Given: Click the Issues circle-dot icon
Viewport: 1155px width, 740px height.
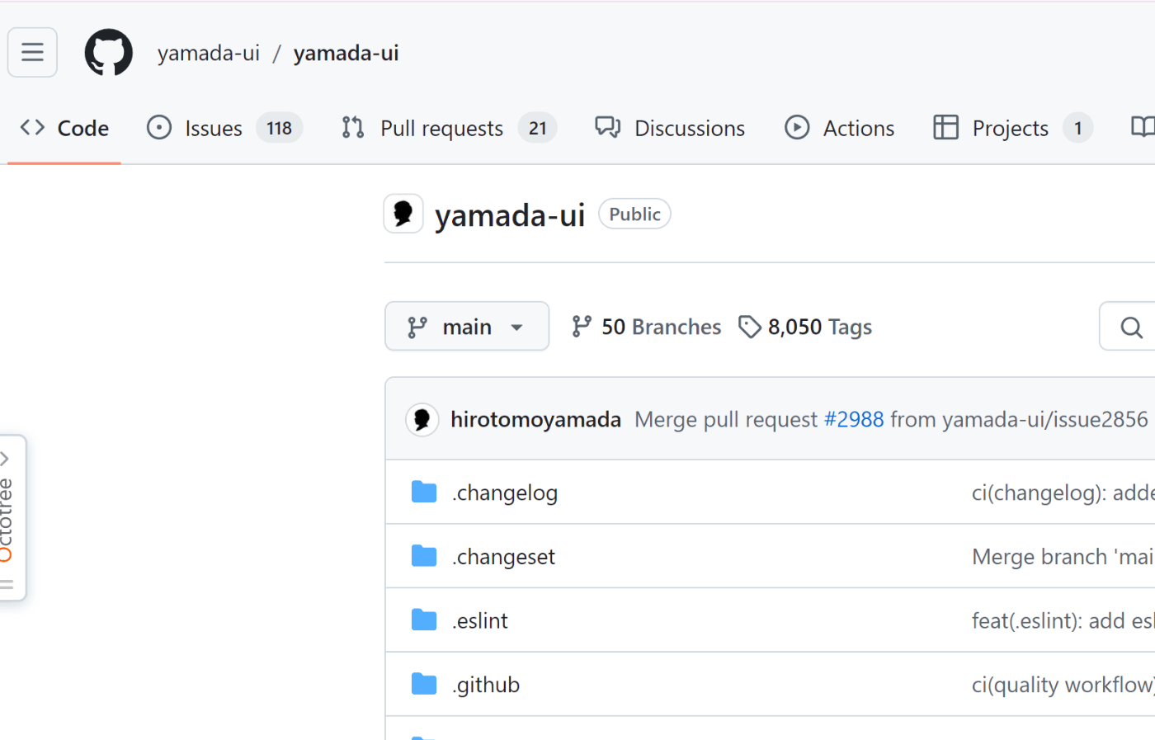Looking at the screenshot, I should [159, 127].
